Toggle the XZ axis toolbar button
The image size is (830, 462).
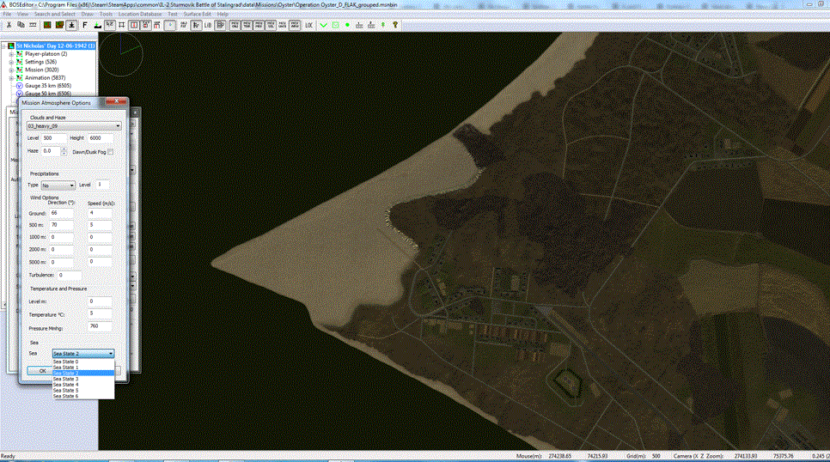pos(110,25)
